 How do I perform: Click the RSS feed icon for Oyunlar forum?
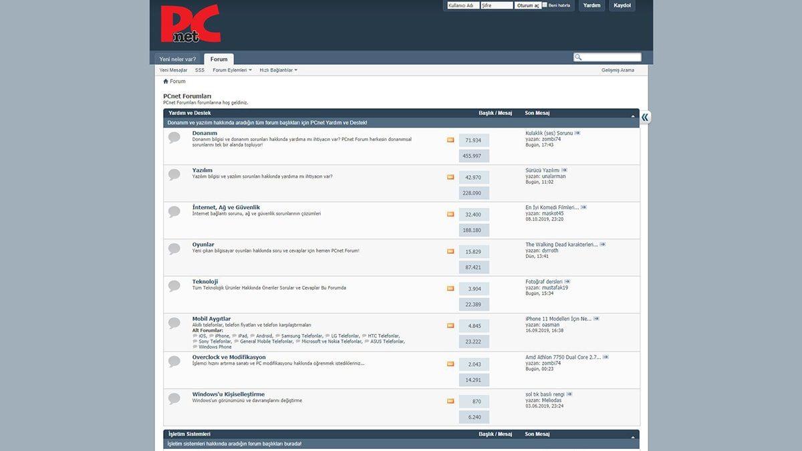(x=450, y=251)
